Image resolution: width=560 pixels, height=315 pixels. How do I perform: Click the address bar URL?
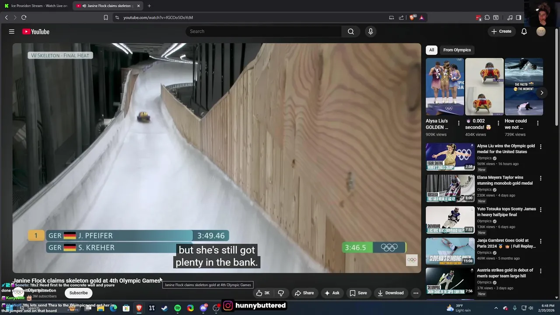[x=158, y=17]
